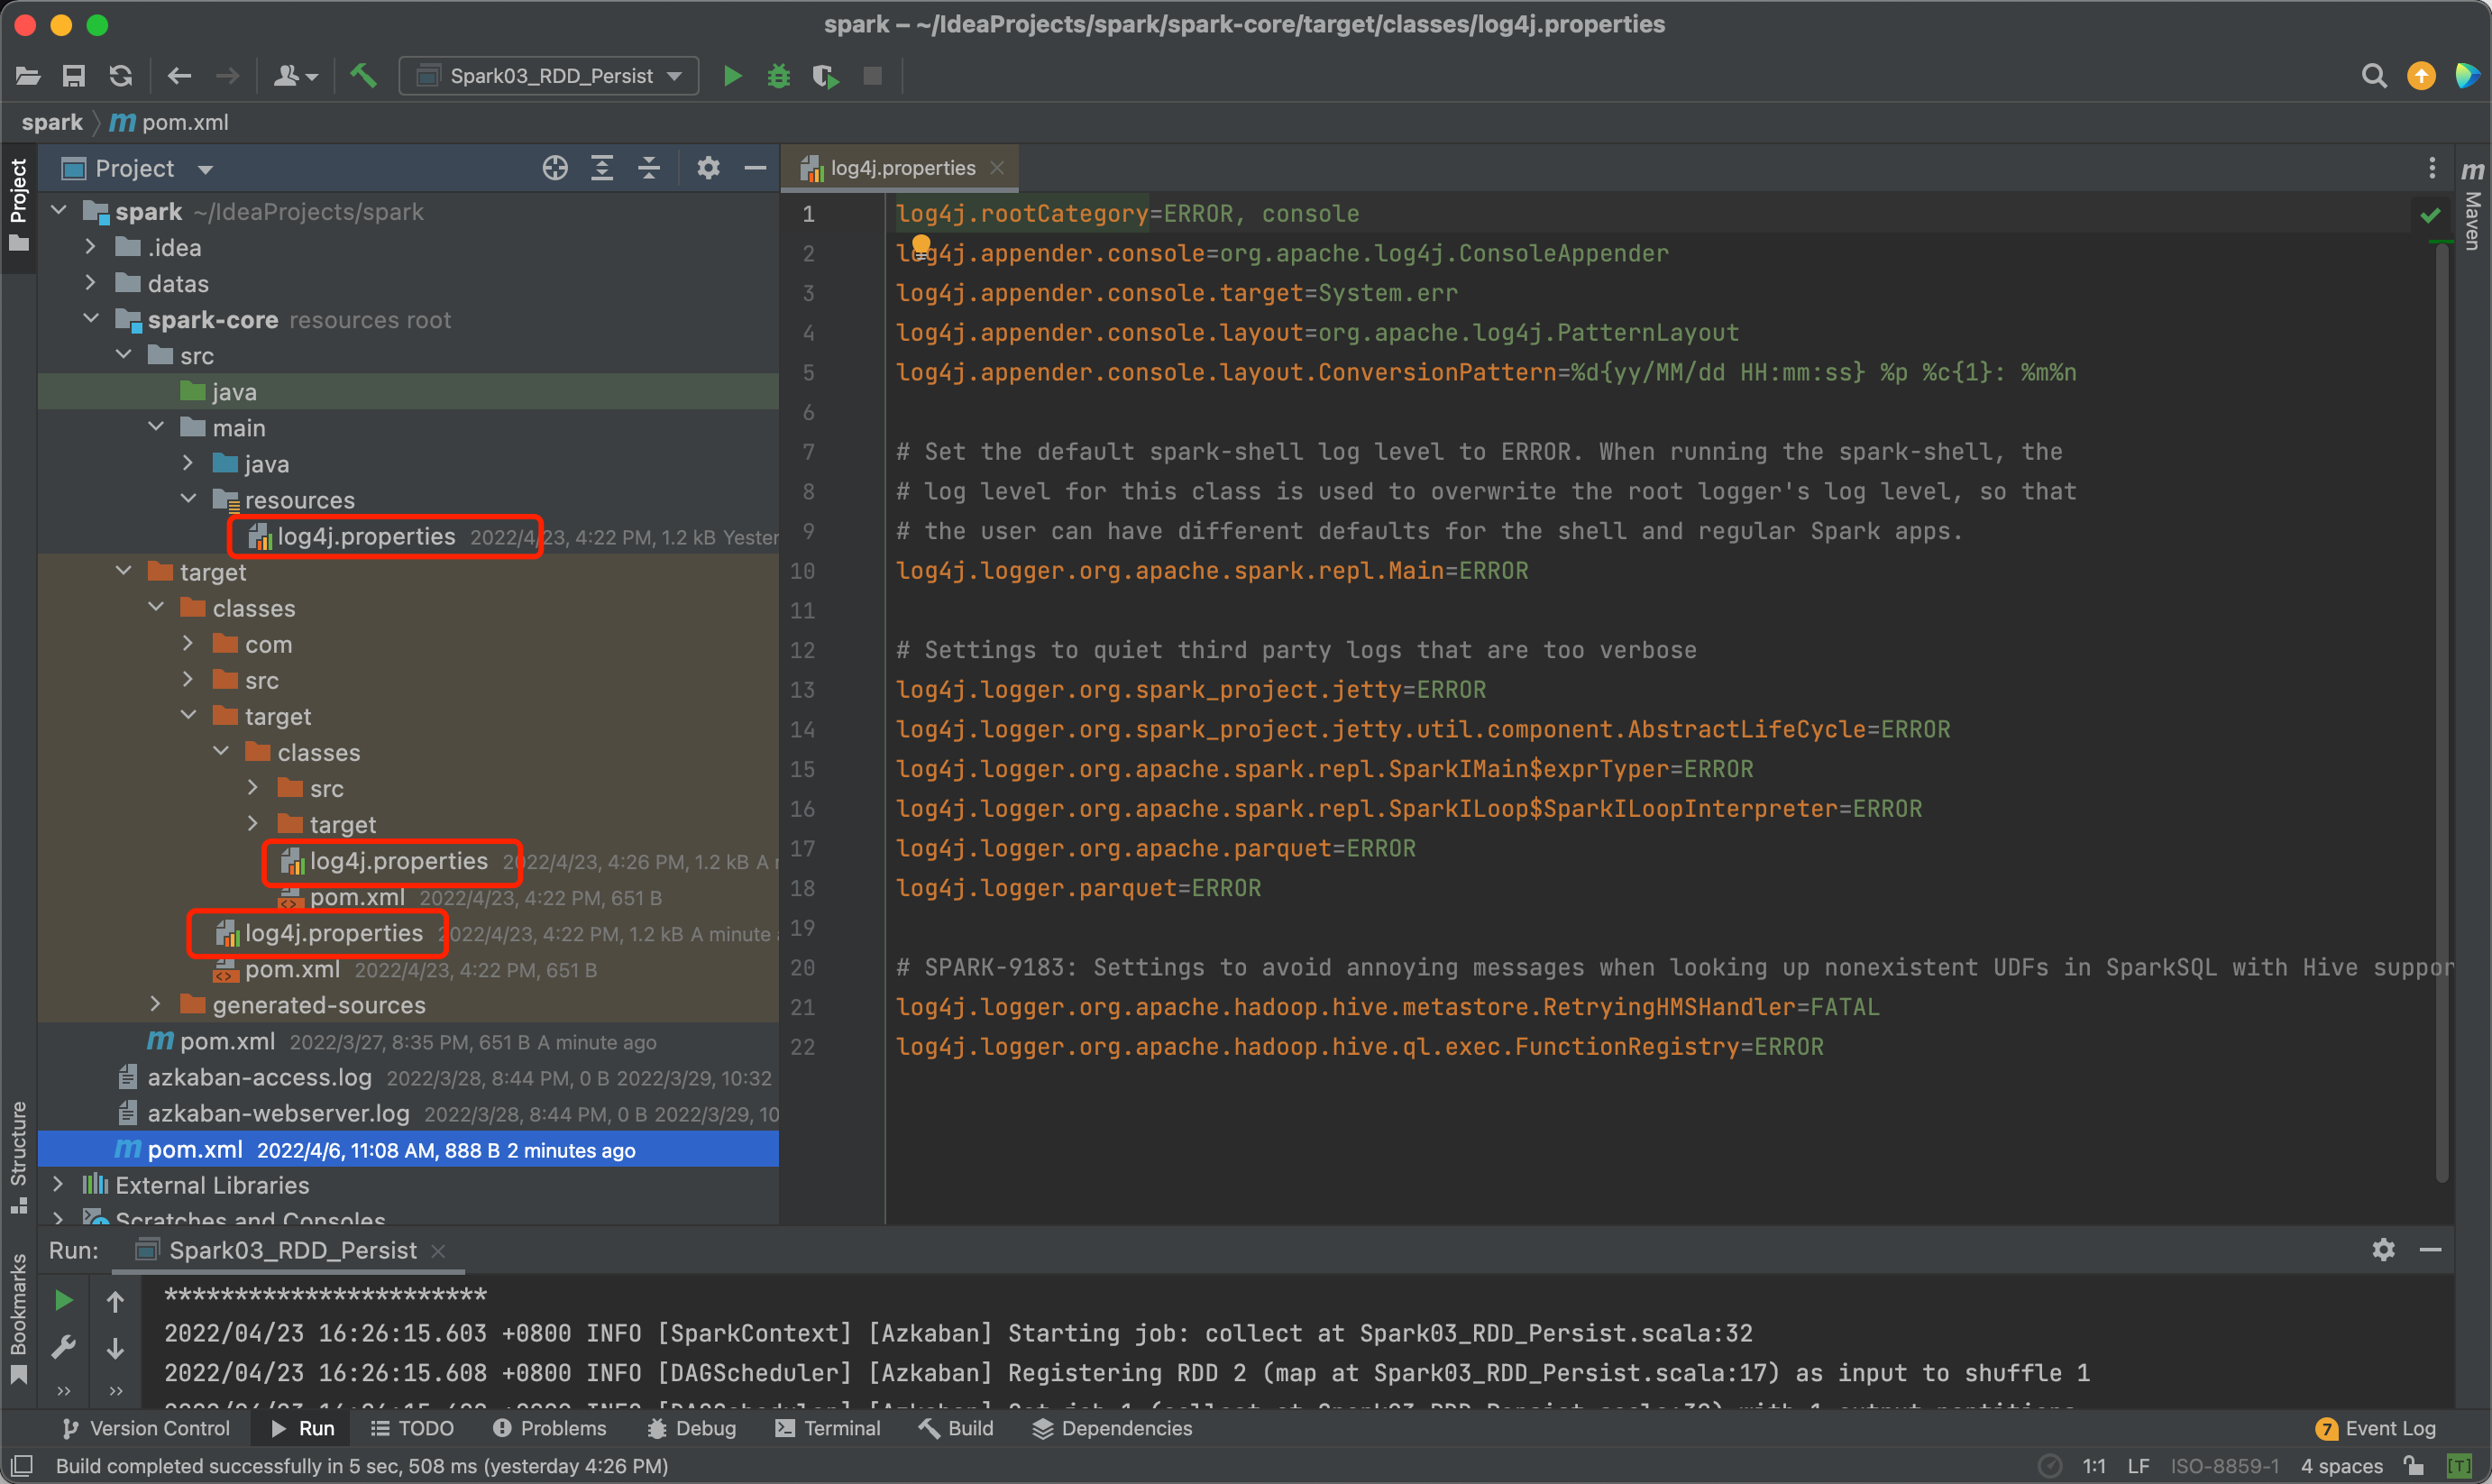The image size is (2492, 1484).
Task: Open Search Everywhere magnifier icon
Action: [x=2374, y=76]
